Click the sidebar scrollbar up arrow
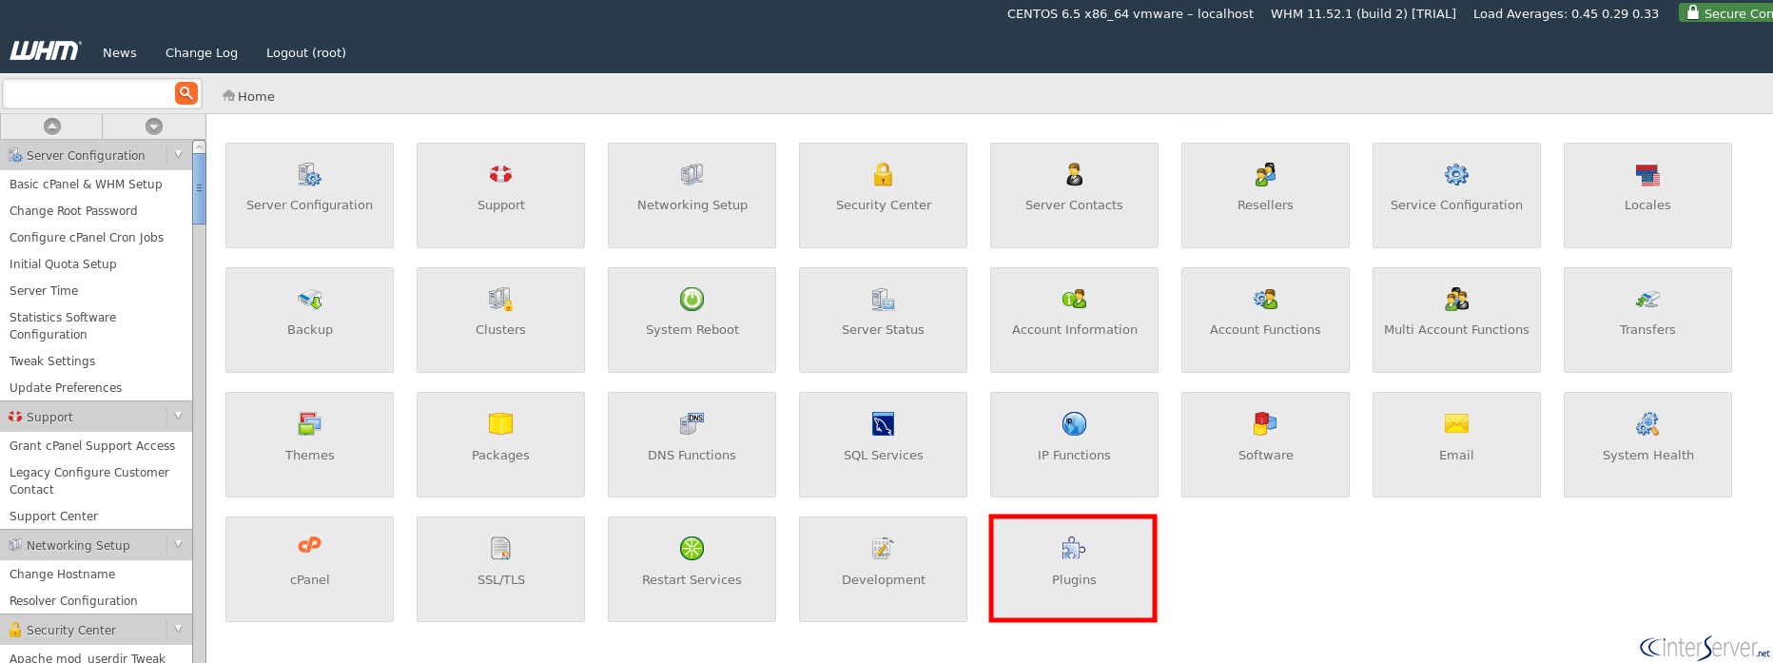The image size is (1773, 663). pyautogui.click(x=199, y=146)
